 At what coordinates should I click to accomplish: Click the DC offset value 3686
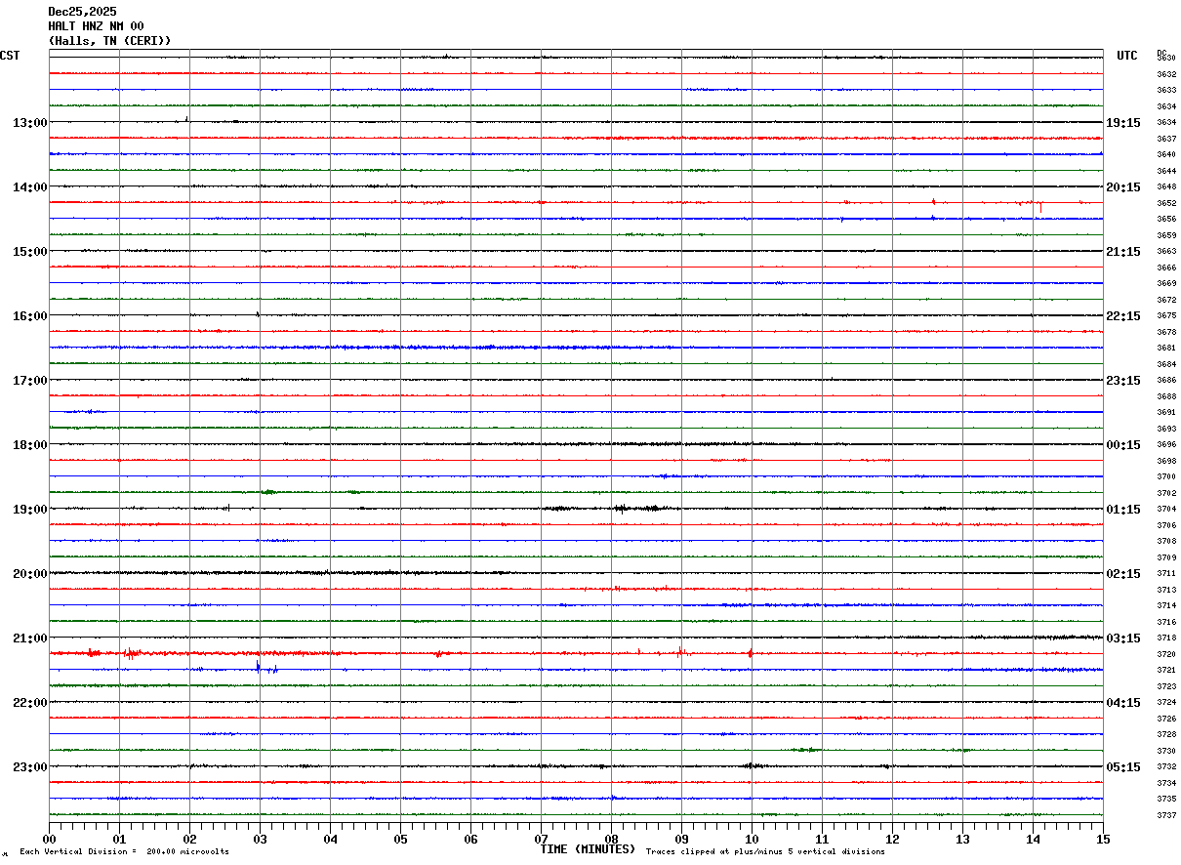tap(1166, 380)
